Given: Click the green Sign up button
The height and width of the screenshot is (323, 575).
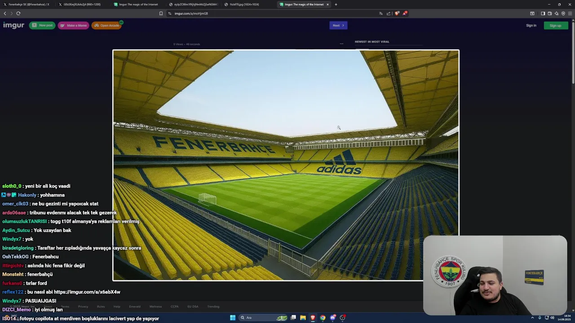Looking at the screenshot, I should point(556,26).
